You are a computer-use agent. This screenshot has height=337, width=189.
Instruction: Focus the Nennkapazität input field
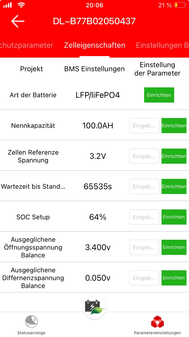[x=144, y=126]
